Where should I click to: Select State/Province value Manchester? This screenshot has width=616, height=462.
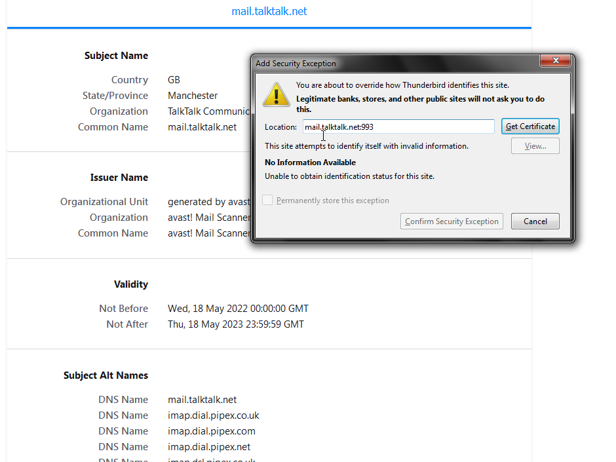tap(193, 96)
